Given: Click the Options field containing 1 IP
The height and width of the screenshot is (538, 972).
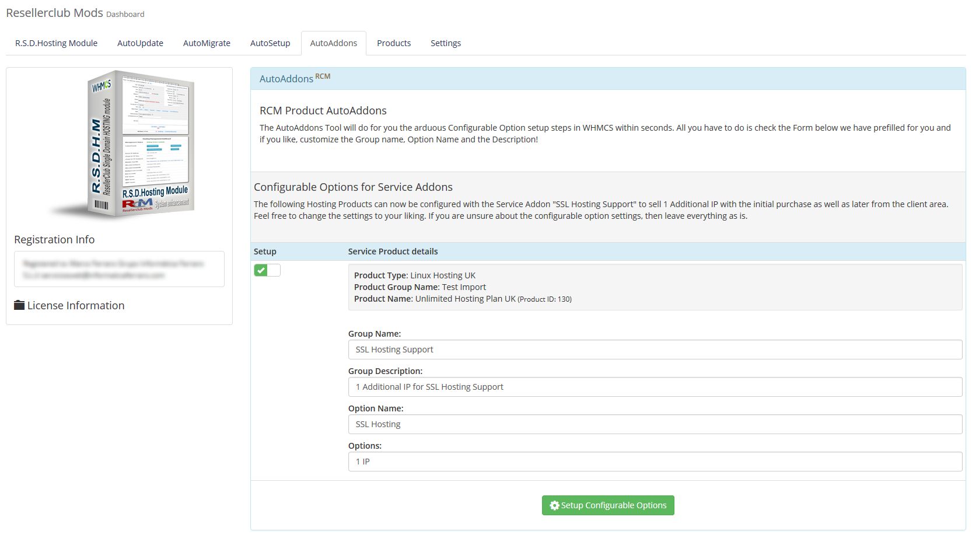Looking at the screenshot, I should (655, 462).
